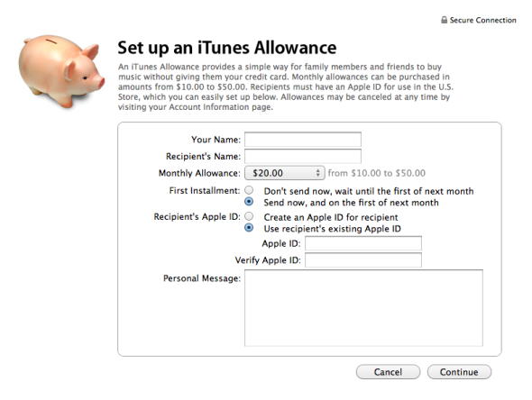Click inside the Personal Message text area

click(x=363, y=308)
